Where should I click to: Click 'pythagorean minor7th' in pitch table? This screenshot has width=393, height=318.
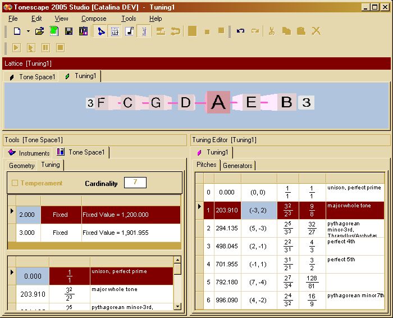[x=355, y=296]
